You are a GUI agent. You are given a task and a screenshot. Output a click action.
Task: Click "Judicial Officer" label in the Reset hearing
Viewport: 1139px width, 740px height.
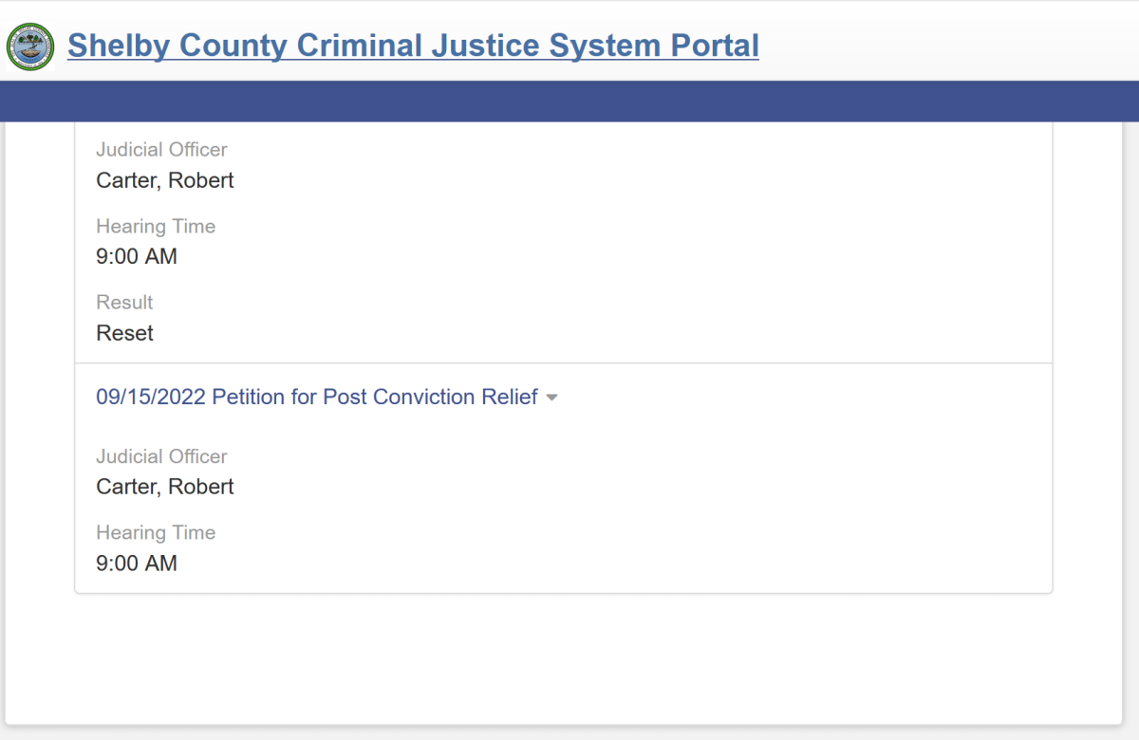(161, 150)
